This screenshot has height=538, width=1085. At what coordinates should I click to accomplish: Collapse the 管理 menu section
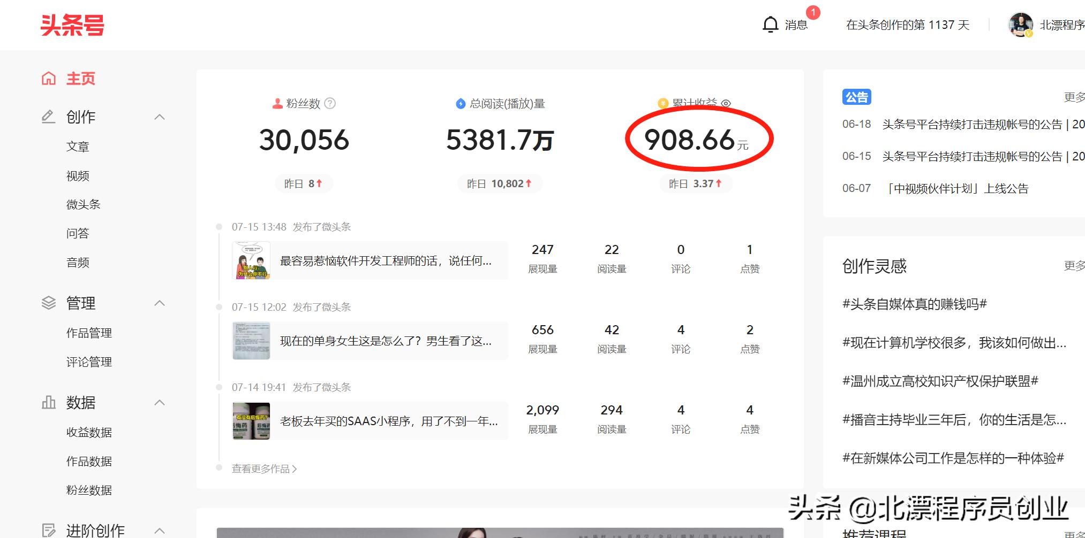[x=160, y=303]
